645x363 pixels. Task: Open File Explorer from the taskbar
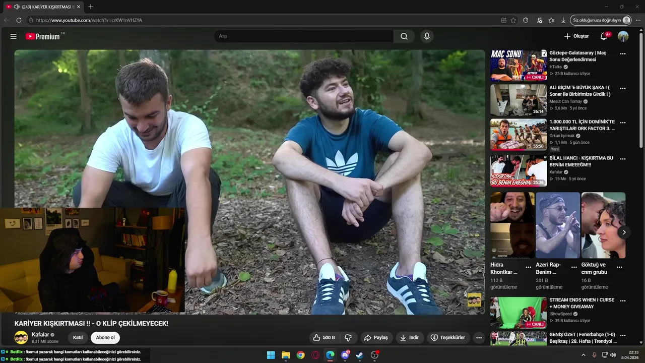pos(286,355)
